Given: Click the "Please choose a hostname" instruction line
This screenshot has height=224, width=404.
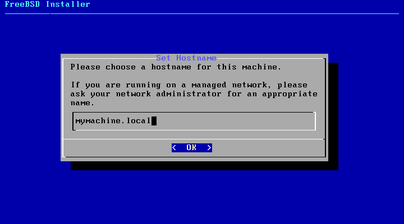Looking at the screenshot, I should [x=176, y=67].
